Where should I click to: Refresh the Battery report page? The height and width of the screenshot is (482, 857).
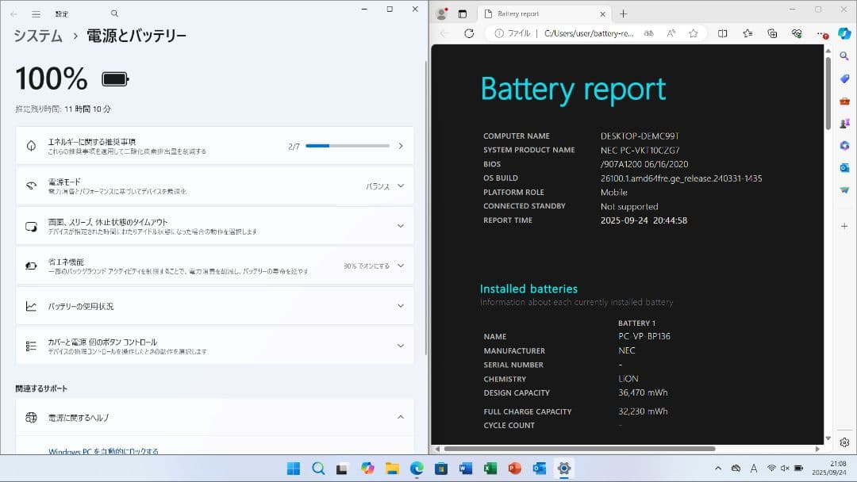[x=468, y=33]
